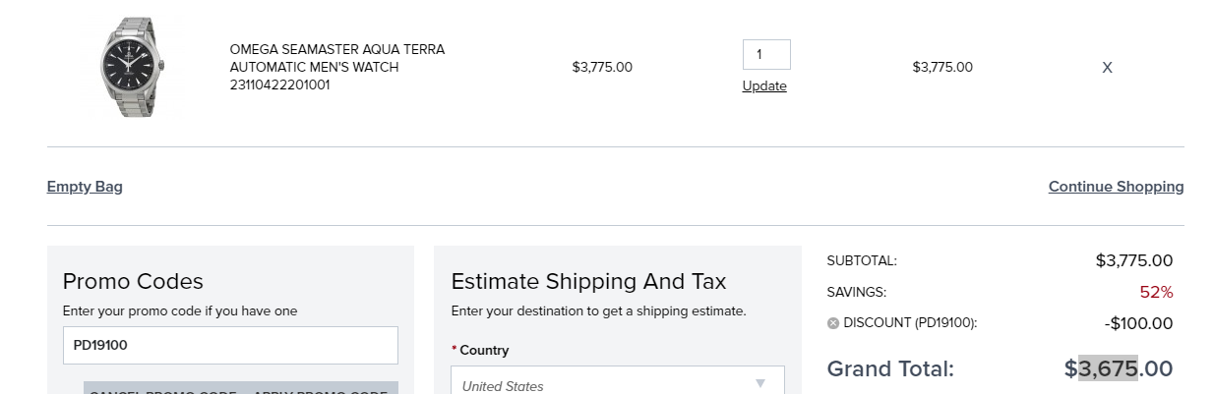
Task: Click the Update quantity link
Action: [764, 85]
